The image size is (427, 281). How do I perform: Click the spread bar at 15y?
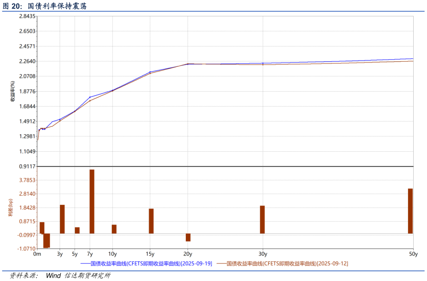151,221
